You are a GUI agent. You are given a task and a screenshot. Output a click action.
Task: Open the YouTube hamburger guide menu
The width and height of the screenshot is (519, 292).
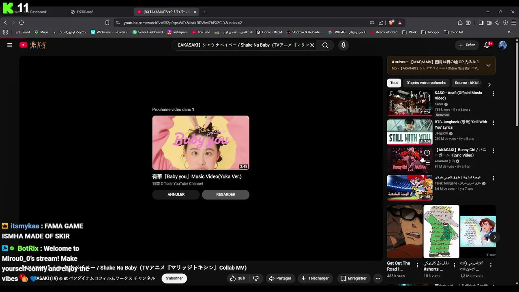point(10,45)
